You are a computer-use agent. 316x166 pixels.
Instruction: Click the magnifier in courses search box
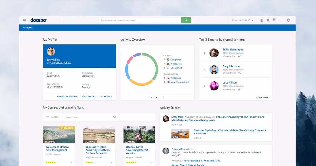(115, 117)
